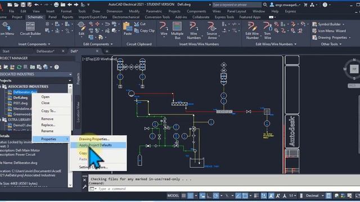Image resolution: width=360 pixels, height=202 pixels.
Task: Select Defi.dwg in project tree
Action: pos(20,98)
